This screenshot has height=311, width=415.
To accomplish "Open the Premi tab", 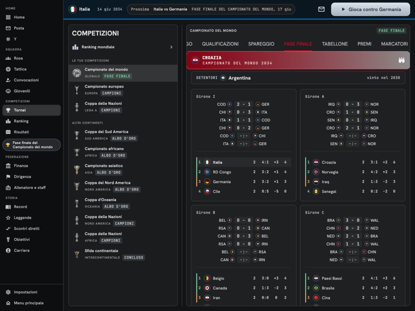I will click(364, 44).
